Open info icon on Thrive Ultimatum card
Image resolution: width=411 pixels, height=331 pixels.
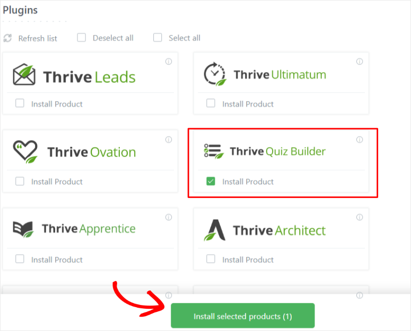click(360, 61)
